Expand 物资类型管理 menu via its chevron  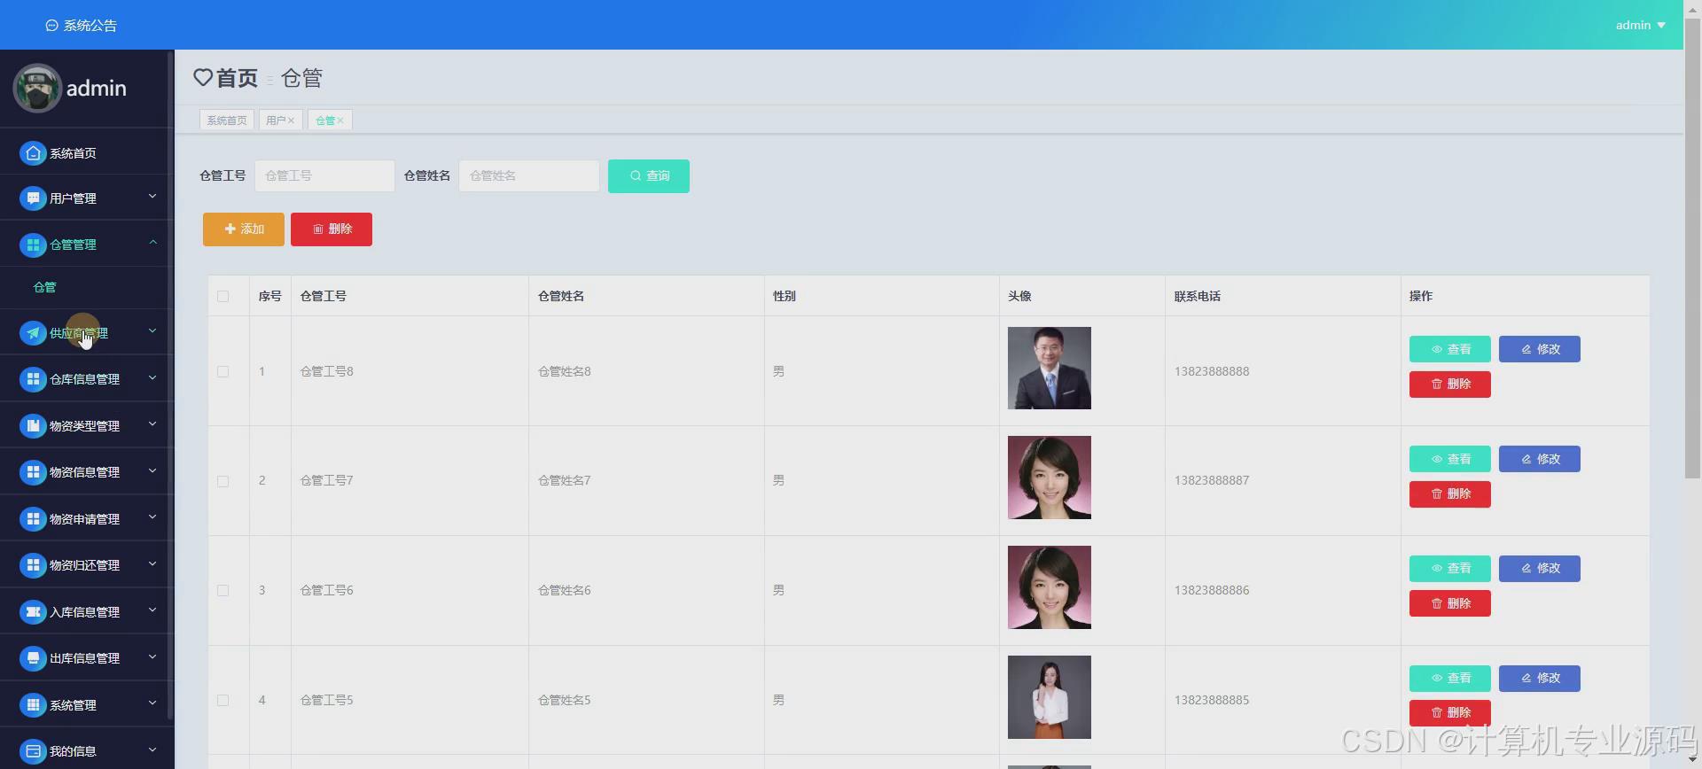[152, 424]
